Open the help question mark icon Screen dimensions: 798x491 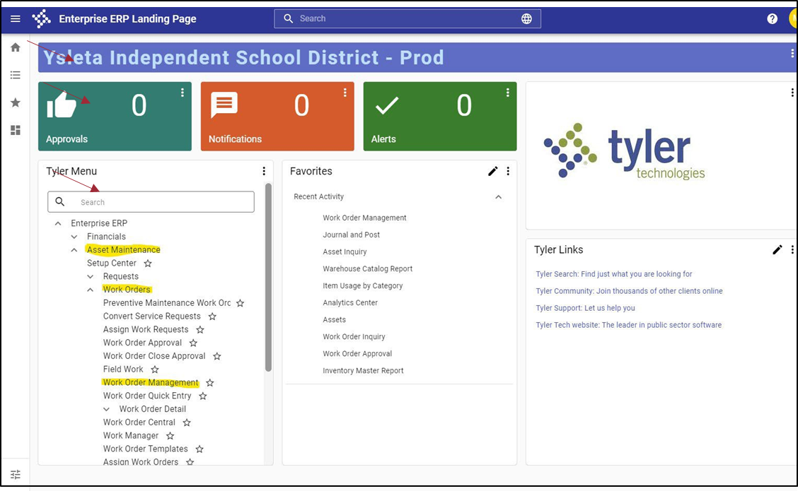coord(772,19)
